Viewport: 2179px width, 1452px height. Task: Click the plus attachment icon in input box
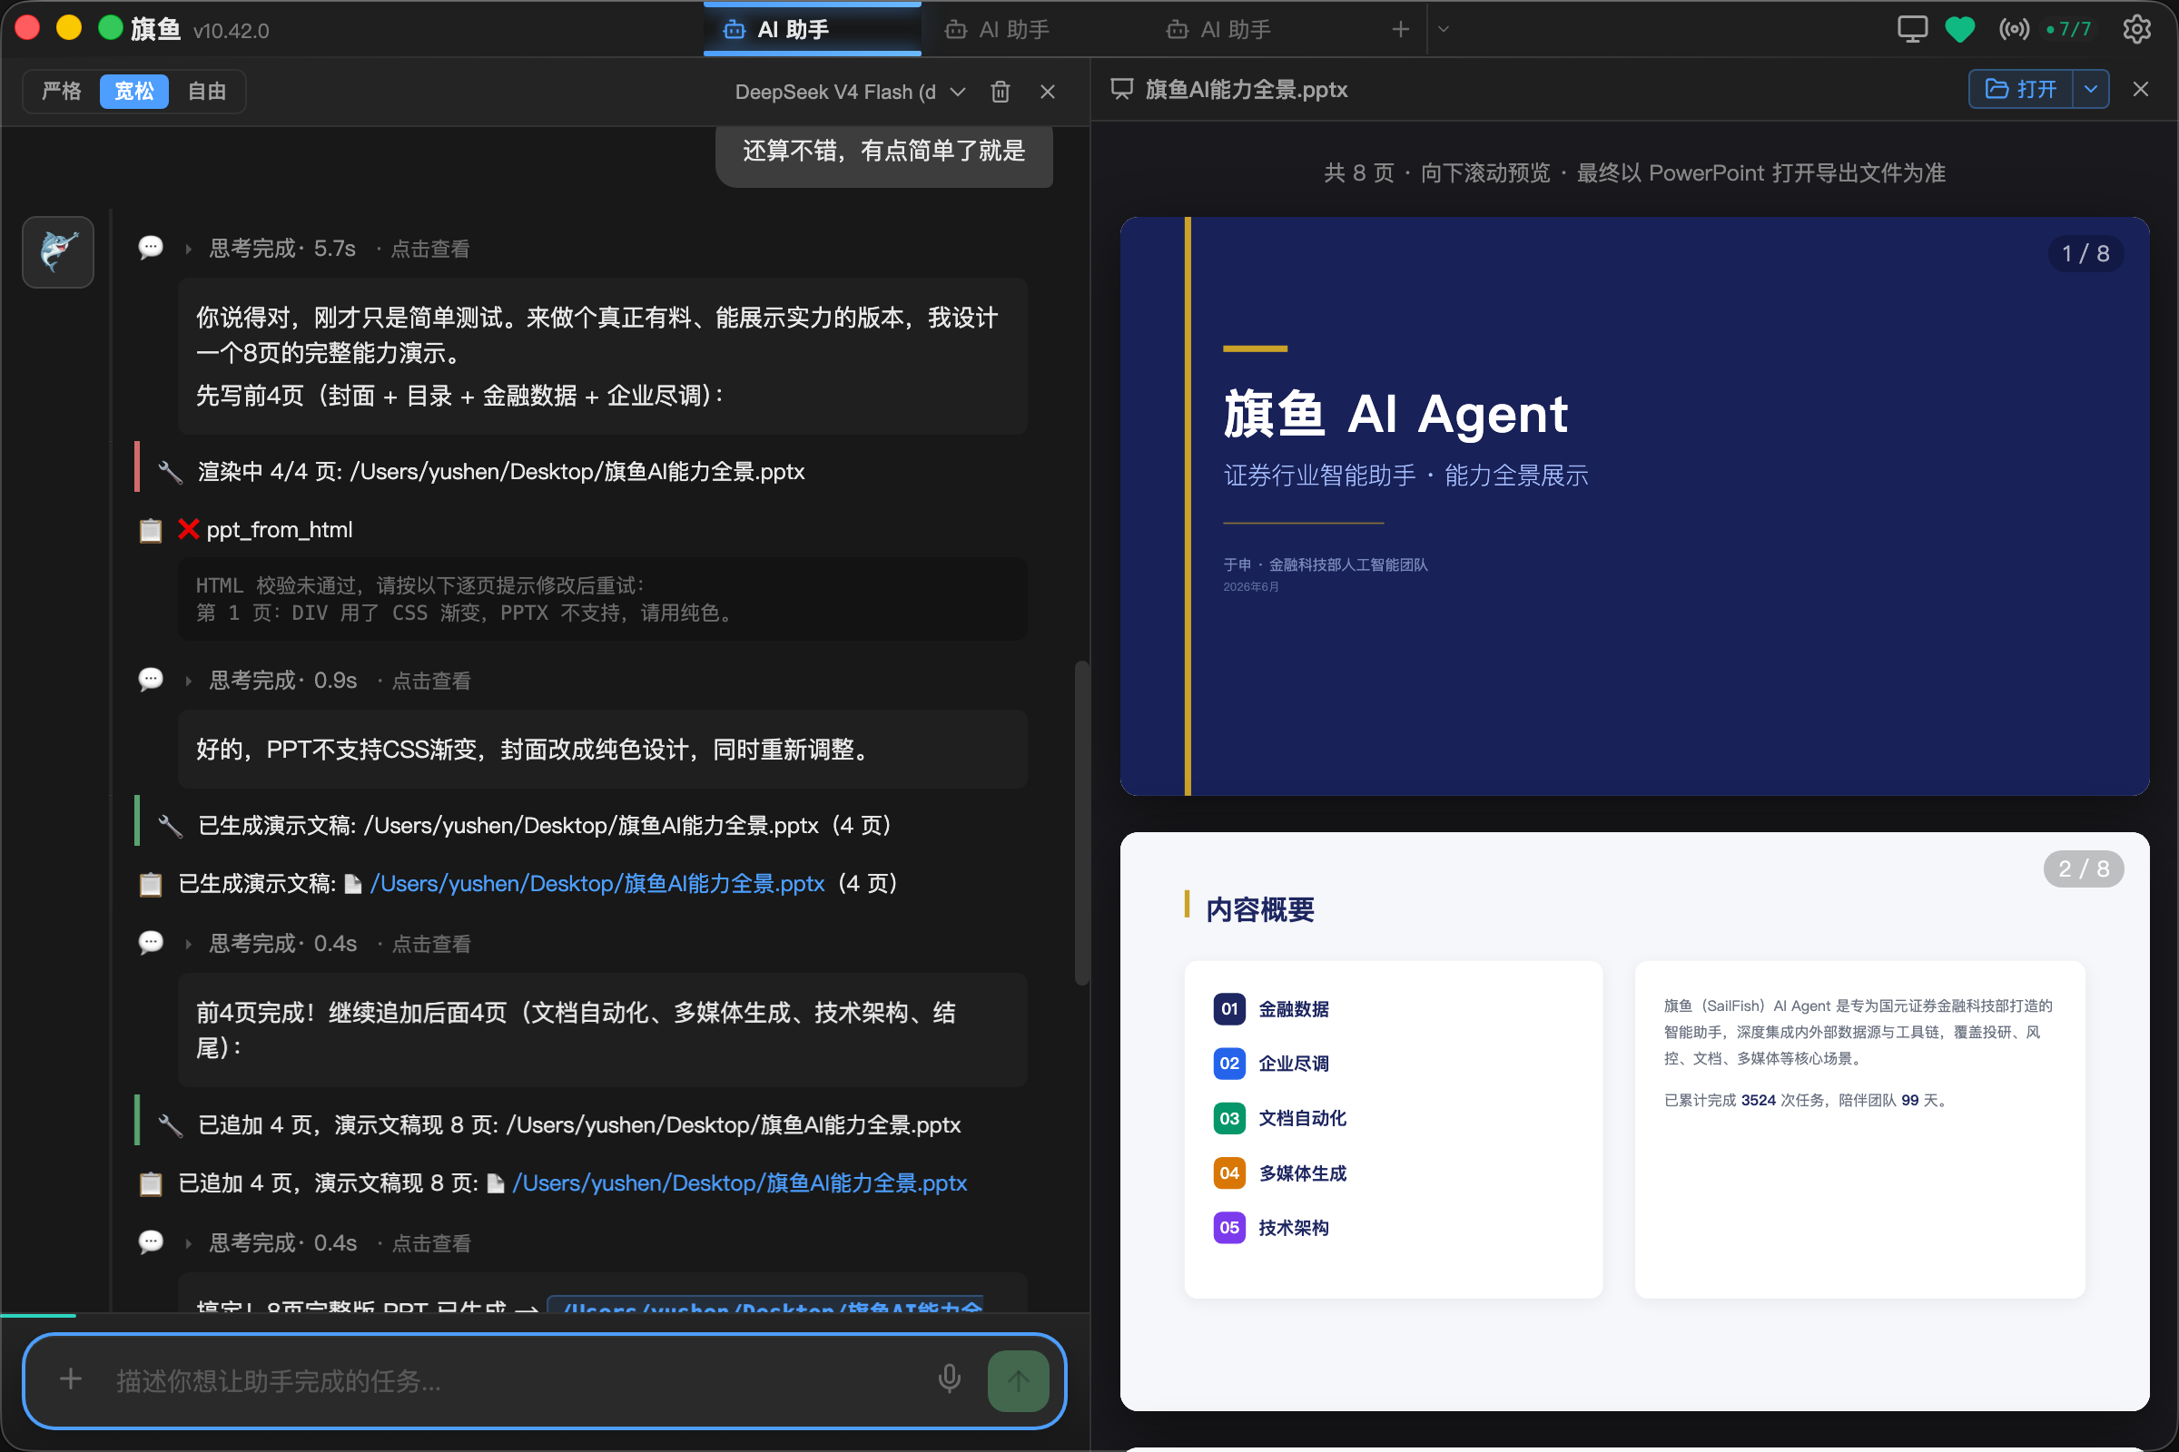71,1379
